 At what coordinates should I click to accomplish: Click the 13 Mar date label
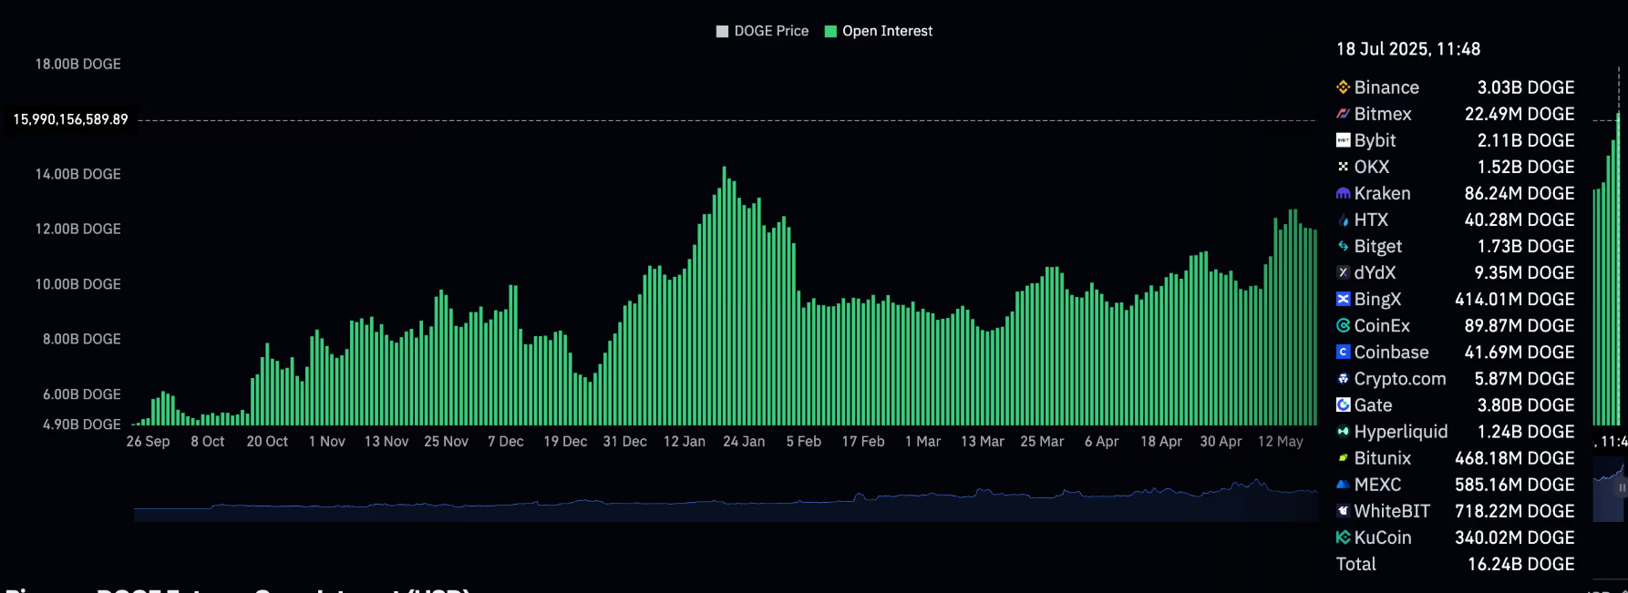coord(983,441)
